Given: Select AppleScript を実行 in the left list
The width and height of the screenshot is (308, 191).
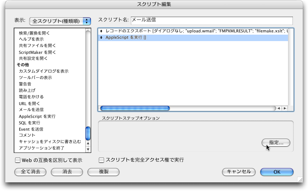Looking at the screenshot, I should point(37,116).
